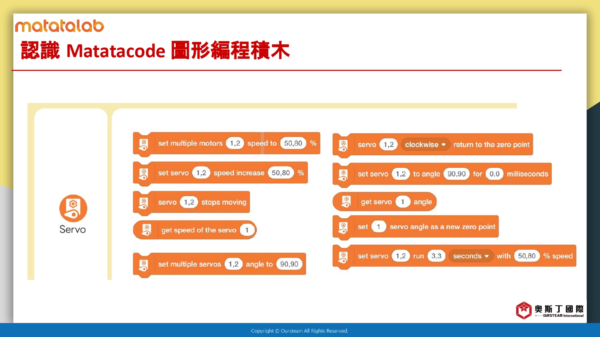Click the Copyright Oursteam footer text
Image resolution: width=600 pixels, height=337 pixels.
click(x=300, y=331)
